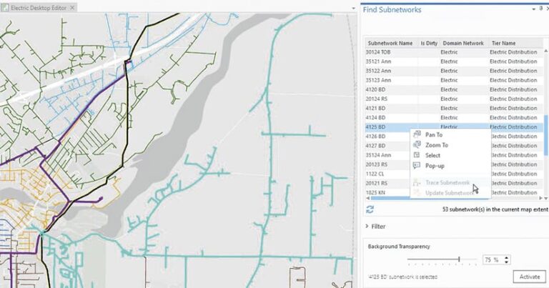Increase transparency with stepper up arrow
The width and height of the screenshot is (549, 288).
pos(506,257)
